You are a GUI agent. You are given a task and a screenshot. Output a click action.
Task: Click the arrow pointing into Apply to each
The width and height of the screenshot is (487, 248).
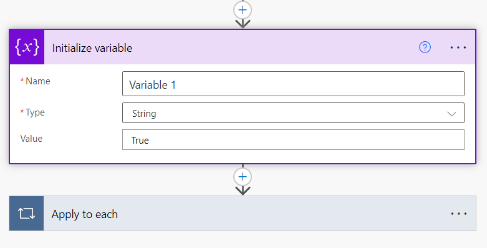[243, 191]
